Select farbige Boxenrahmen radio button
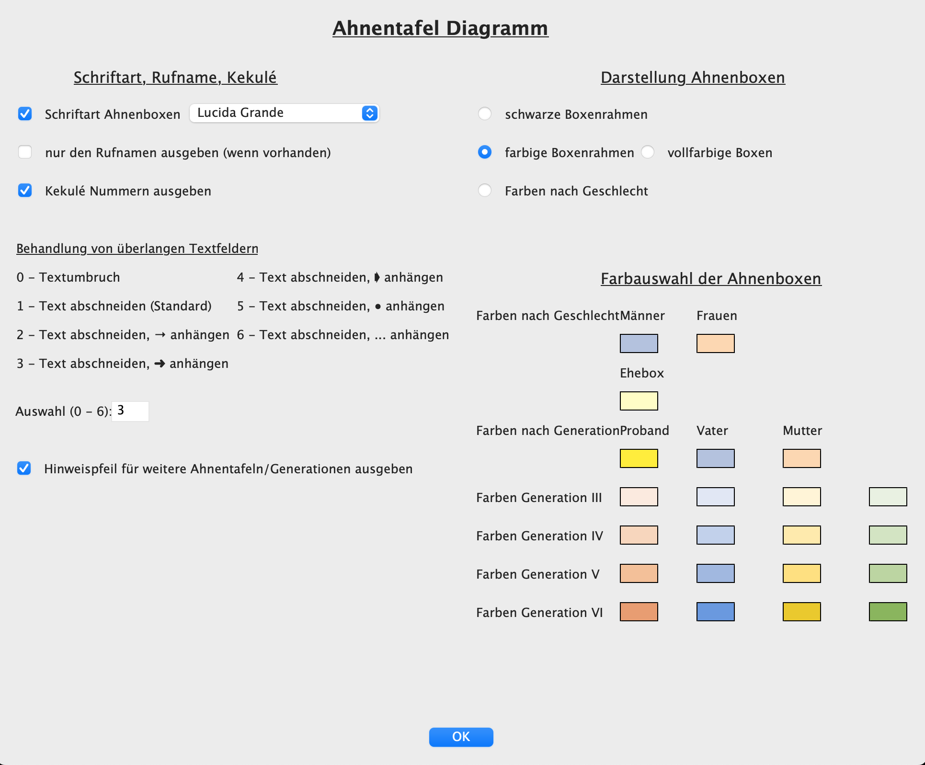925x765 pixels. point(485,152)
